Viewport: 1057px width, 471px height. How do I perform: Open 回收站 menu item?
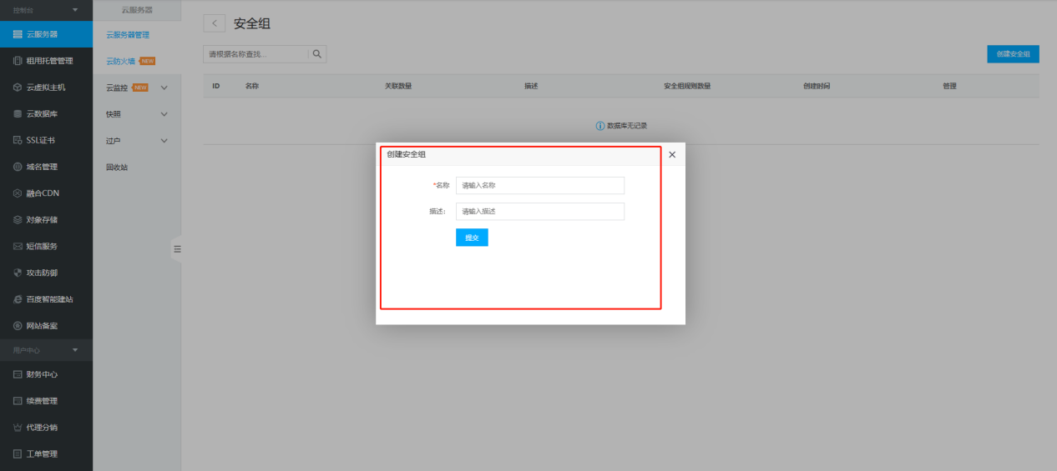click(117, 168)
